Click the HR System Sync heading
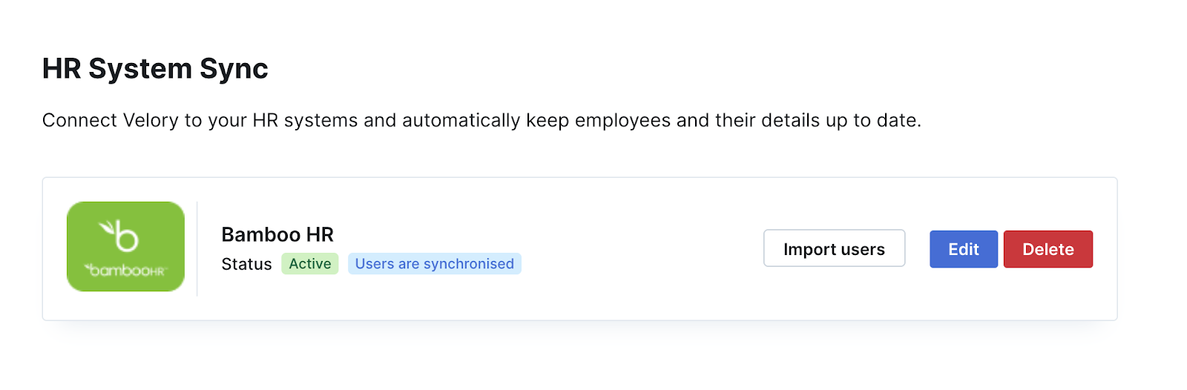This screenshot has height=390, width=1187. pyautogui.click(x=155, y=68)
